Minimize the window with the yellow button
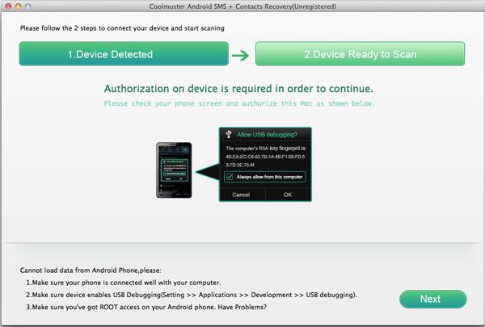 (19, 6)
